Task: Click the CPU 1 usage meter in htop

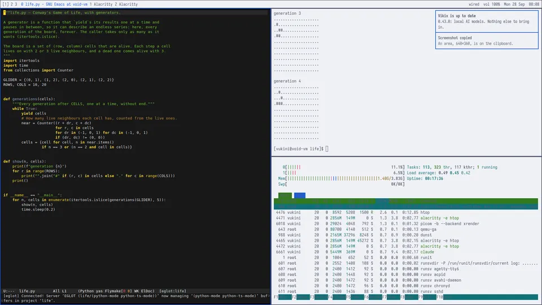Action: click(343, 173)
